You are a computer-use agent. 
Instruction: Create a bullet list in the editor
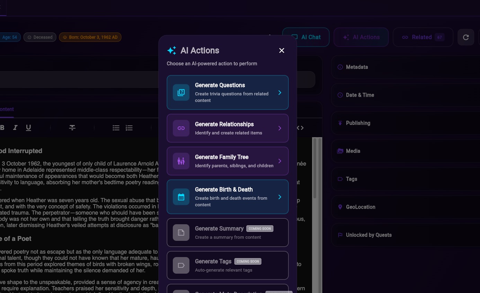116,127
